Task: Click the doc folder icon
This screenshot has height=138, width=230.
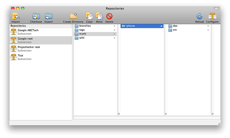Action: pyautogui.click(x=170, y=26)
